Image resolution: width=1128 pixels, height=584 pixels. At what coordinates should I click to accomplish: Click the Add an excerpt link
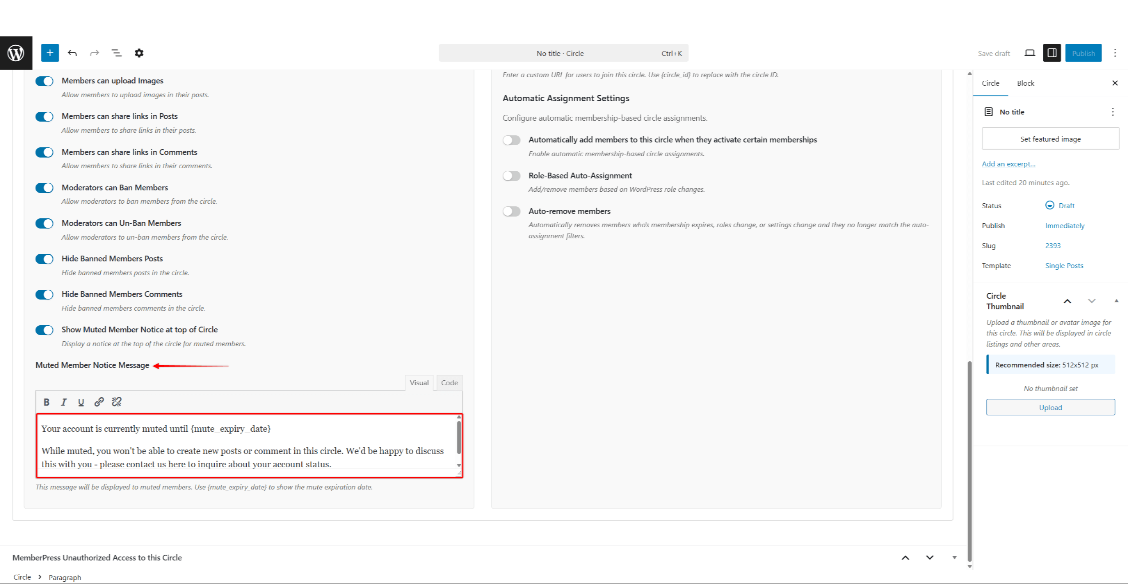click(x=1008, y=164)
